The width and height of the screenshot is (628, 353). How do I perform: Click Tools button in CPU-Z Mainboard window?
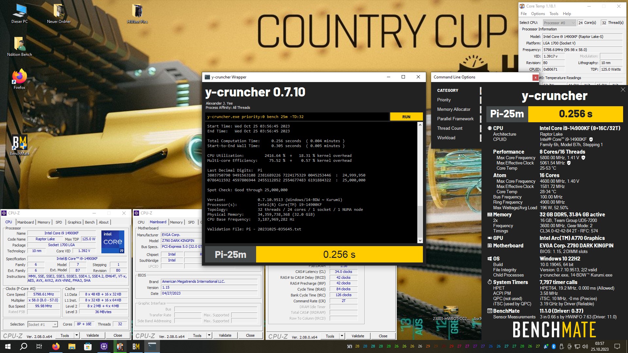point(197,335)
